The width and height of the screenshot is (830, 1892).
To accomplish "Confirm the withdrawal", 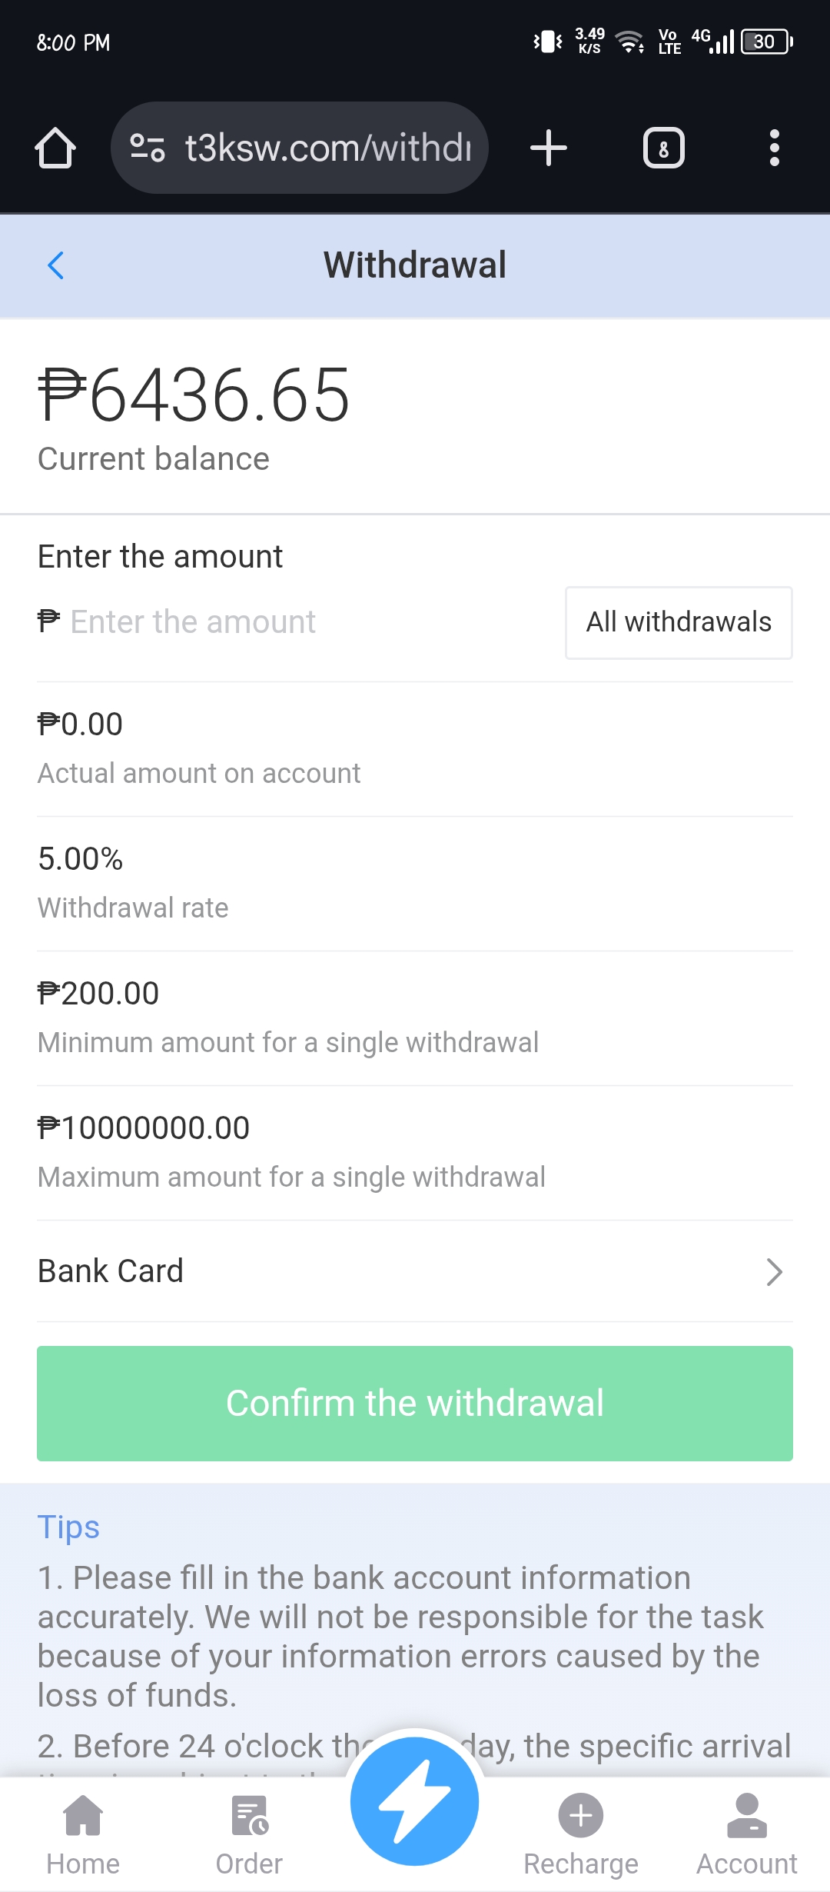I will click(x=415, y=1403).
